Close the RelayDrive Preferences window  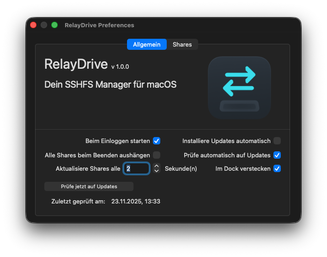click(33, 25)
